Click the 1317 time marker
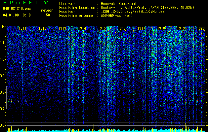The image size is (208, 132). click(142, 28)
